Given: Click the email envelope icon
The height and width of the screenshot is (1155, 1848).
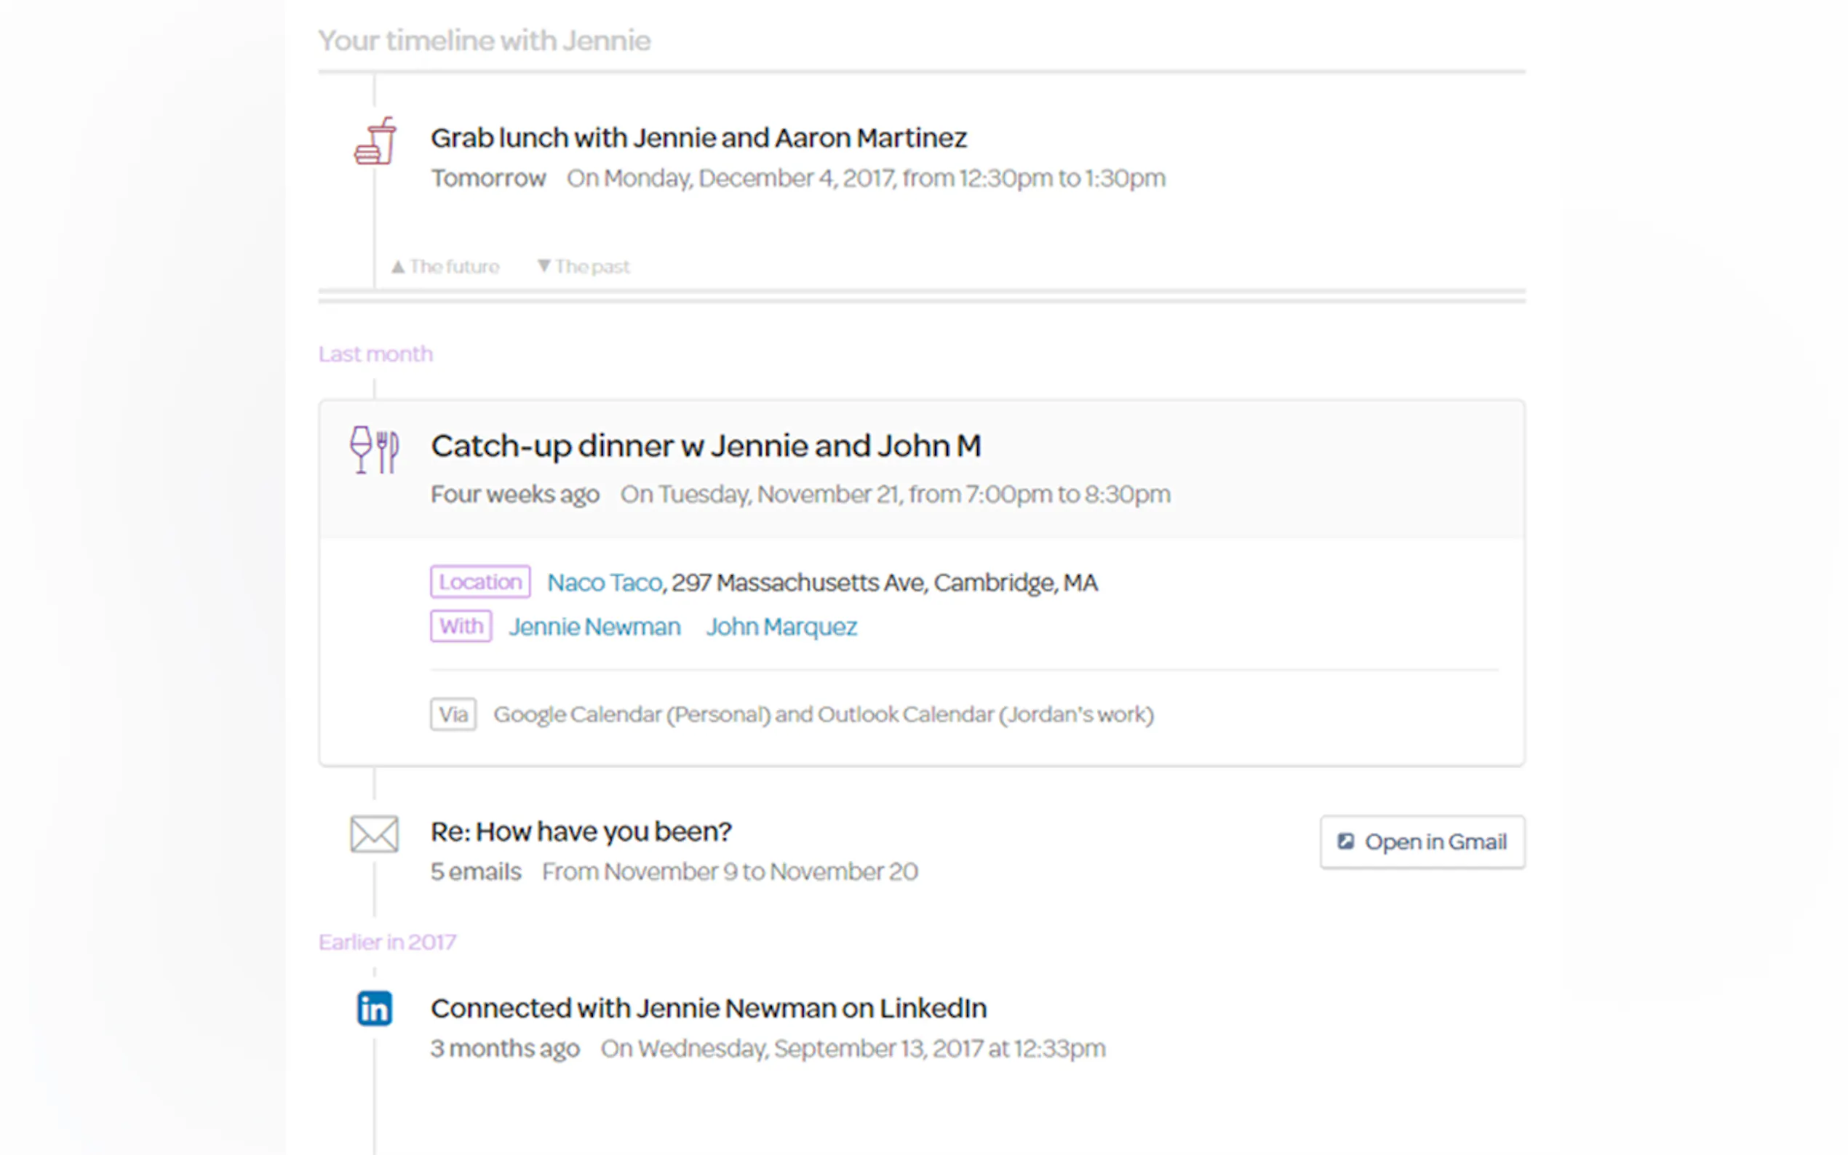Looking at the screenshot, I should pyautogui.click(x=373, y=834).
